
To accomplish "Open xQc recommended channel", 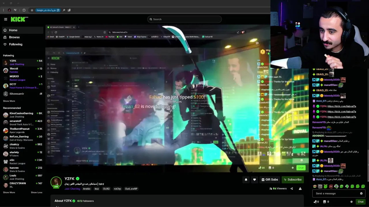I will coord(23,162).
